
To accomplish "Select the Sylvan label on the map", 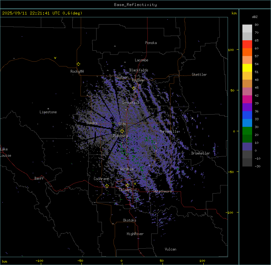I will click(x=123, y=77).
